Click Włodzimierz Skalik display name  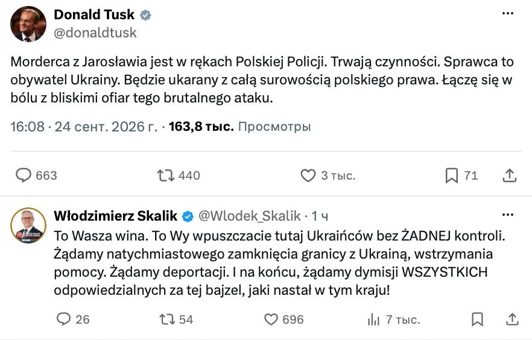(x=115, y=216)
